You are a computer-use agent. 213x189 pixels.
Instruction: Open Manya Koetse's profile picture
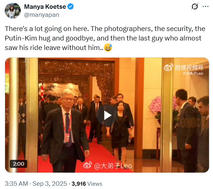tap(13, 11)
